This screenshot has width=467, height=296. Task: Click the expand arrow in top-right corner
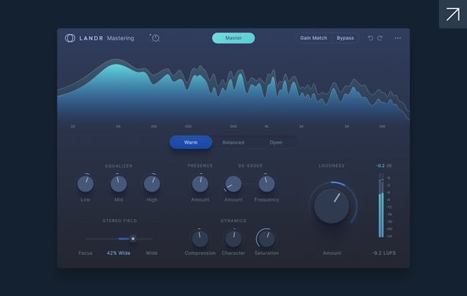click(x=452, y=14)
